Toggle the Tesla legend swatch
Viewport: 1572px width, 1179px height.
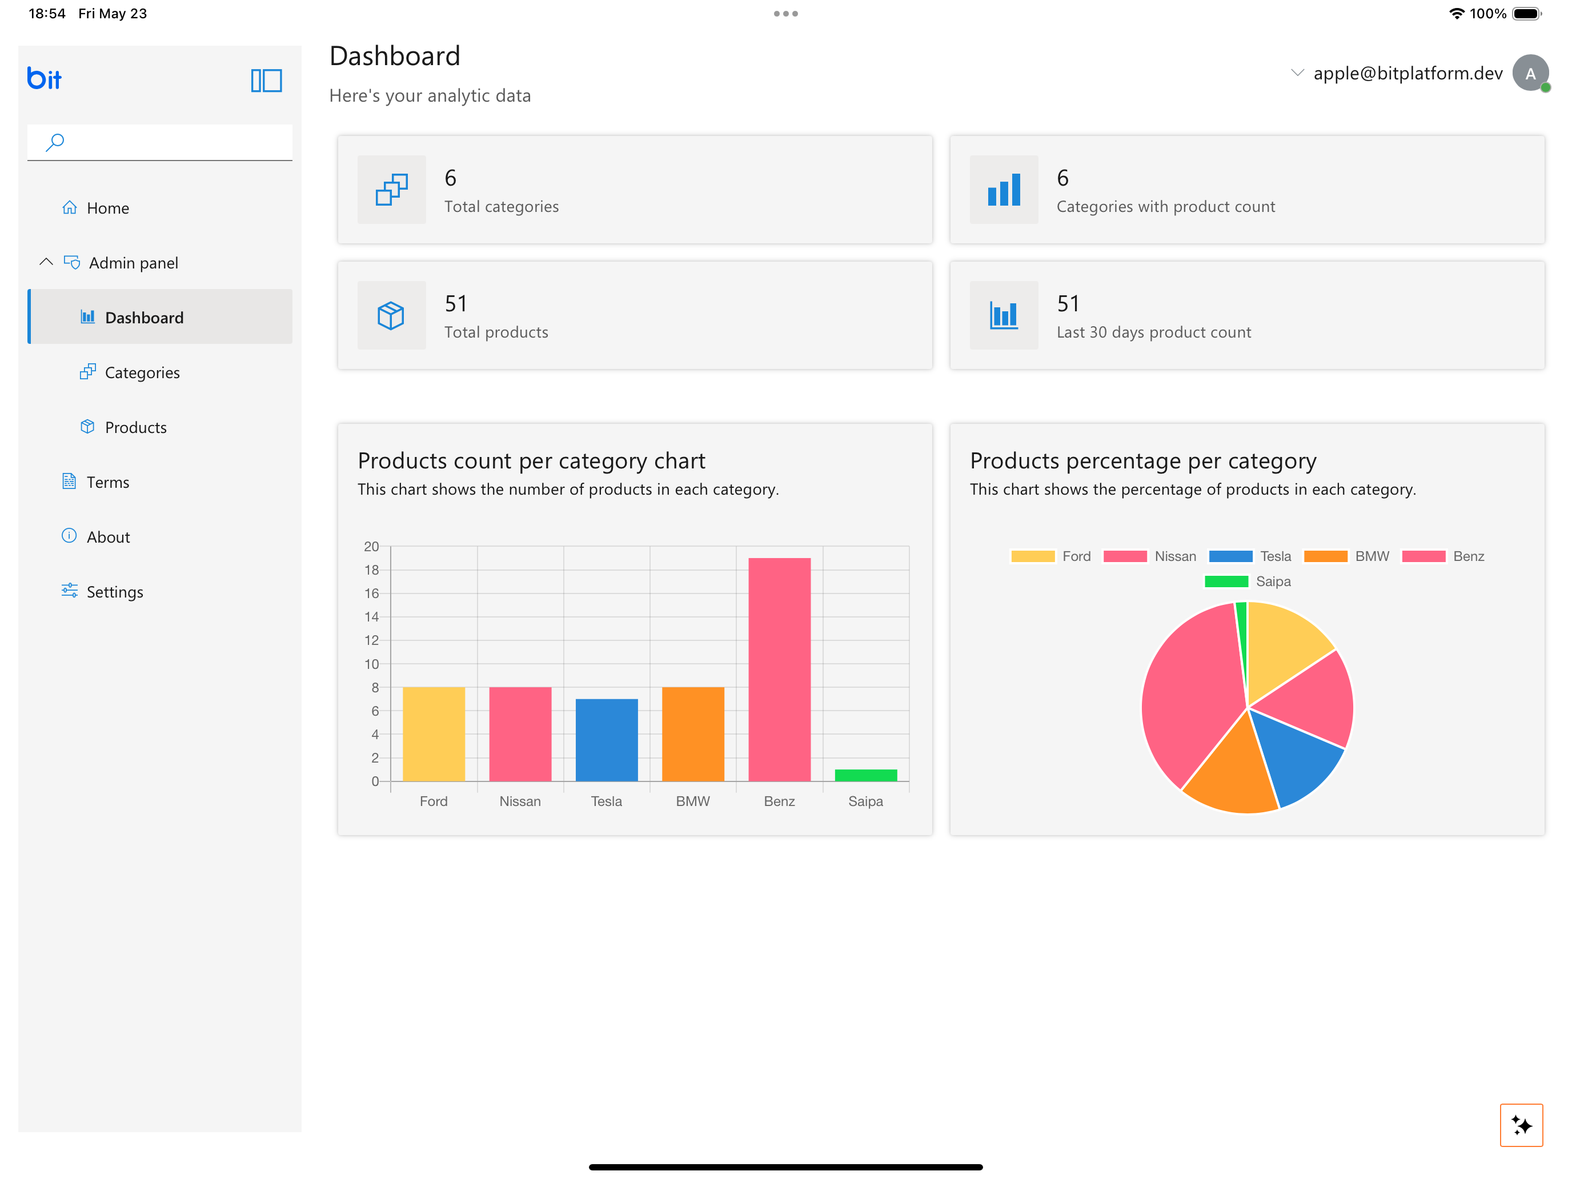tap(1230, 556)
